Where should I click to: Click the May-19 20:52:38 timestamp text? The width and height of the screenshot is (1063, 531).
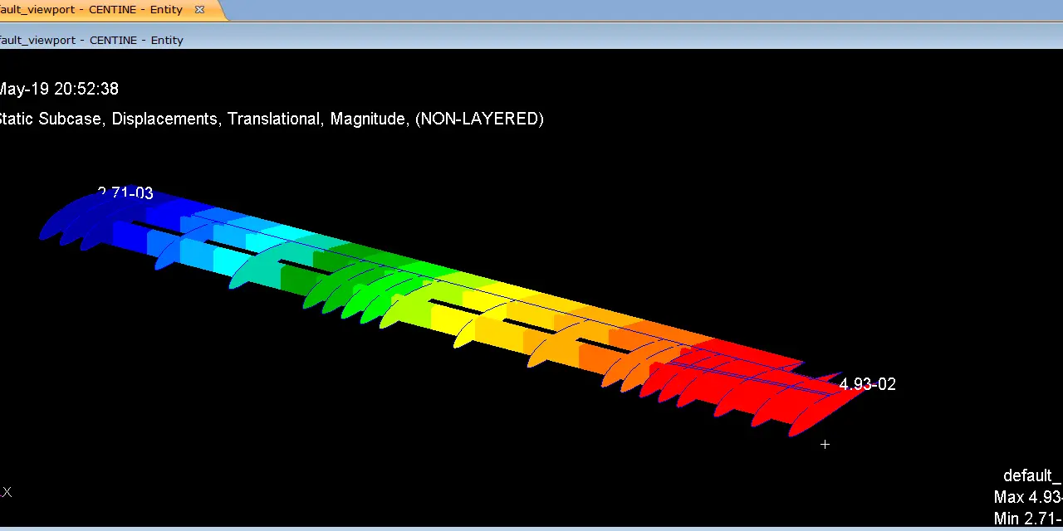click(58, 89)
